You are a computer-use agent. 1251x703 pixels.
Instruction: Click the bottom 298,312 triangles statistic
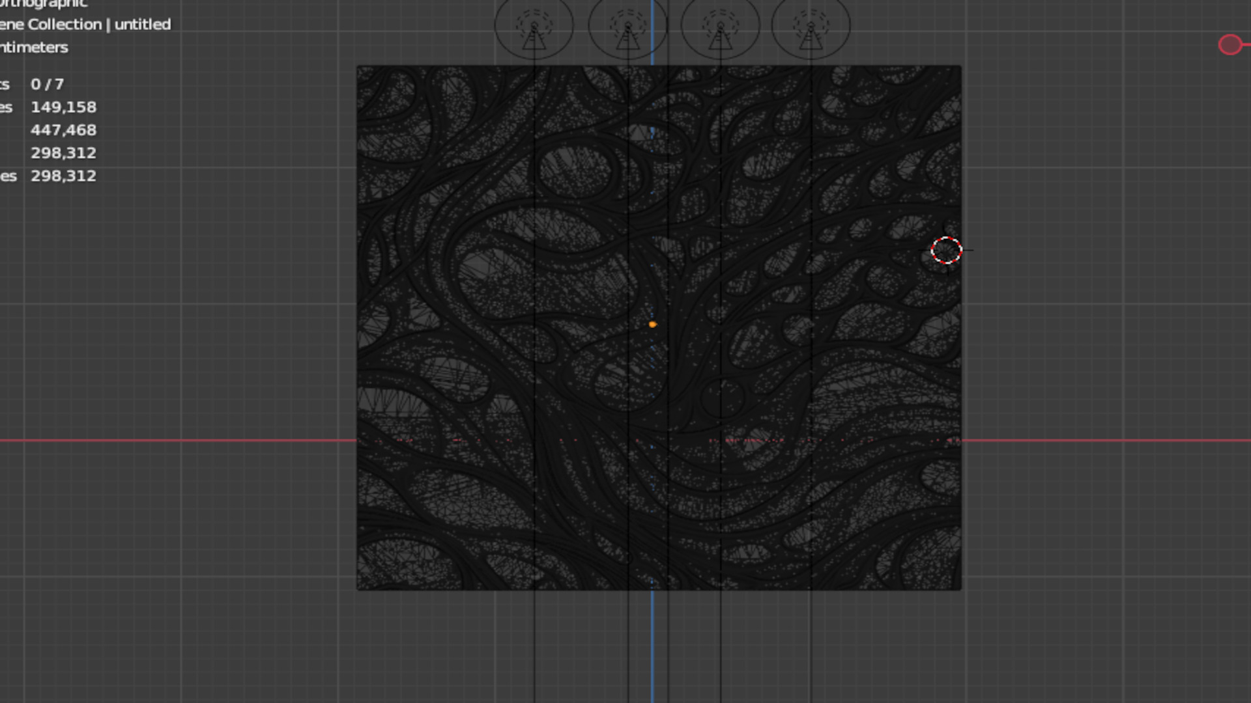pyautogui.click(x=63, y=176)
